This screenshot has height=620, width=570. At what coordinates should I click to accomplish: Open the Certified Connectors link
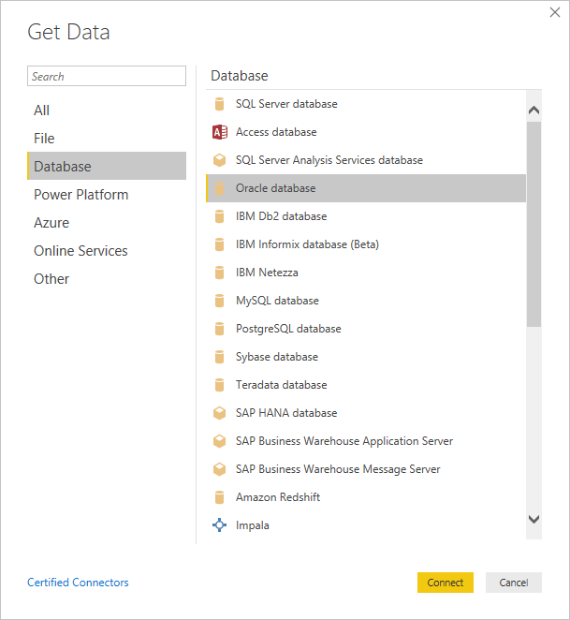(x=78, y=583)
